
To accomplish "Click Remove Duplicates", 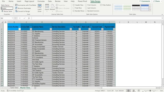I will (x=23, y=8).
